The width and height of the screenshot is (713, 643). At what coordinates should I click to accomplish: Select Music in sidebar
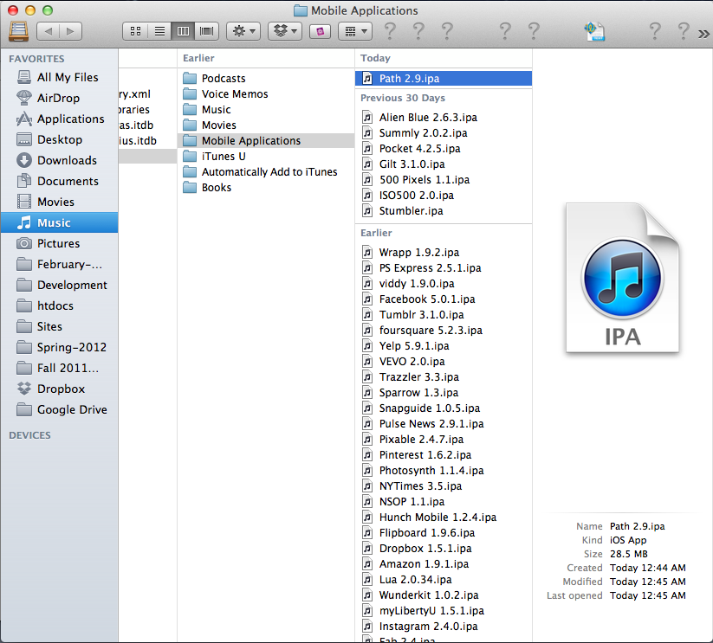pyautogui.click(x=59, y=222)
